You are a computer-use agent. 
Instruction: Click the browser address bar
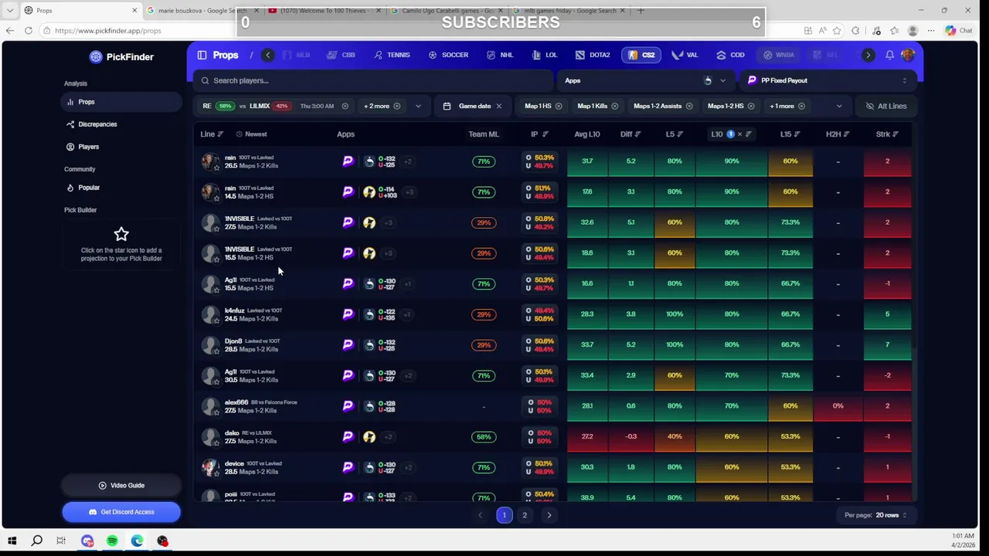pos(417,31)
